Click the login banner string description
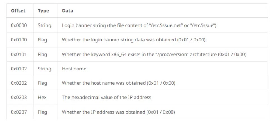 pyautogui.click(x=139, y=25)
